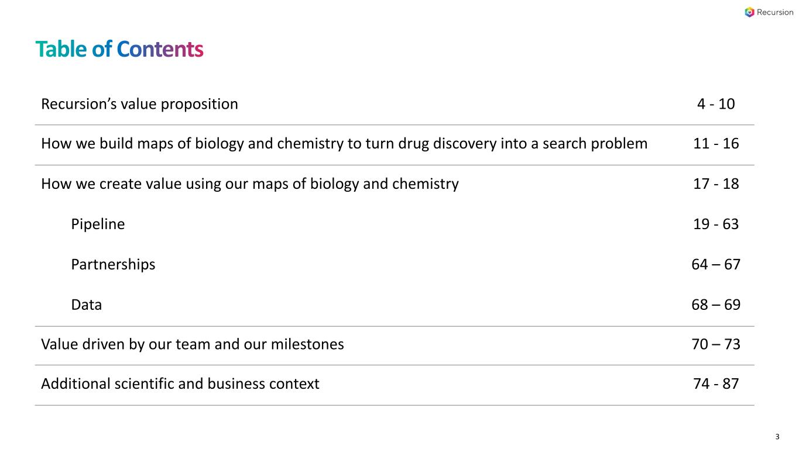Click the page range 74 - 87
799x449 pixels.
coord(716,384)
